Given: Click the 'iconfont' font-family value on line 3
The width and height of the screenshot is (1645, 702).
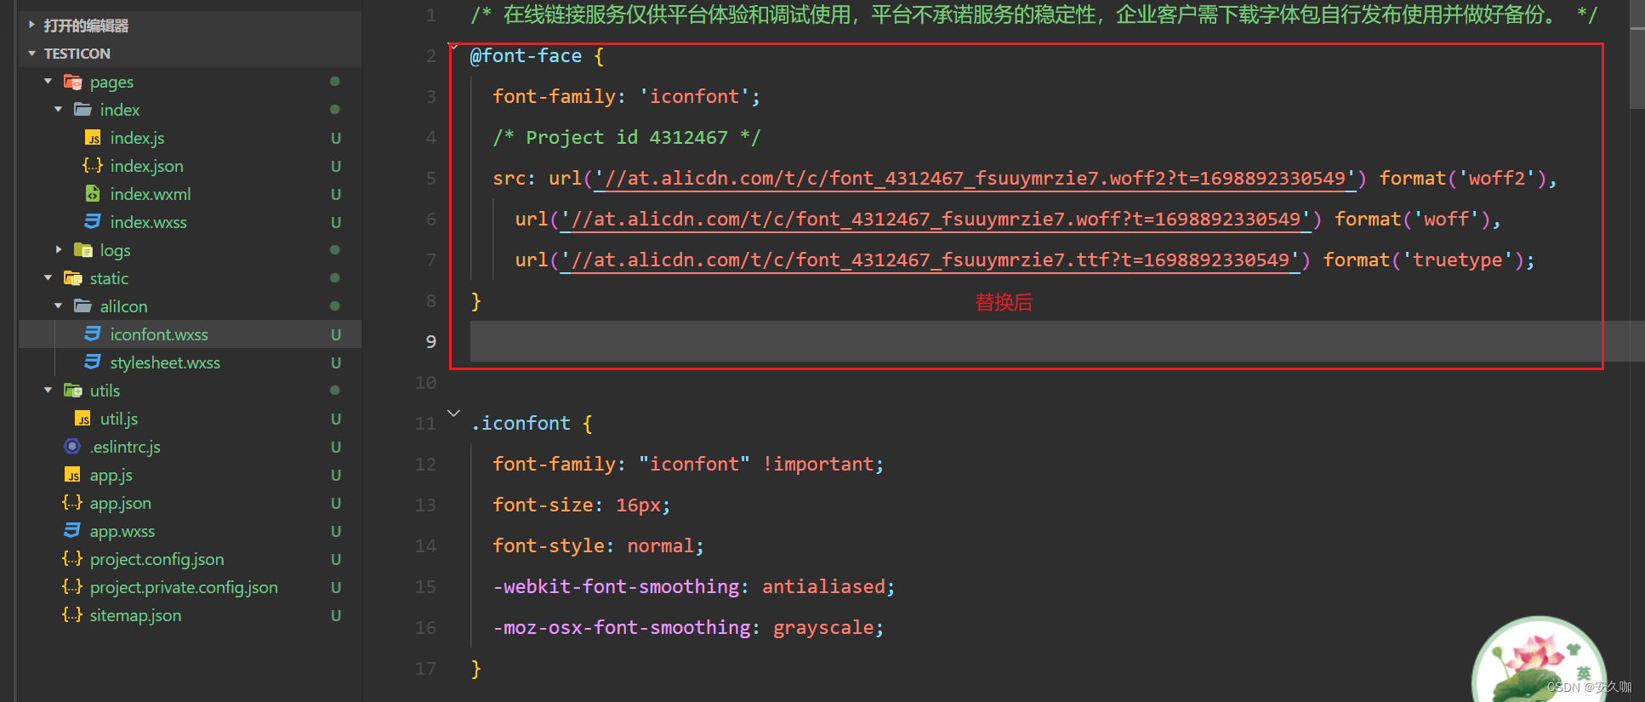Looking at the screenshot, I should coord(694,97).
